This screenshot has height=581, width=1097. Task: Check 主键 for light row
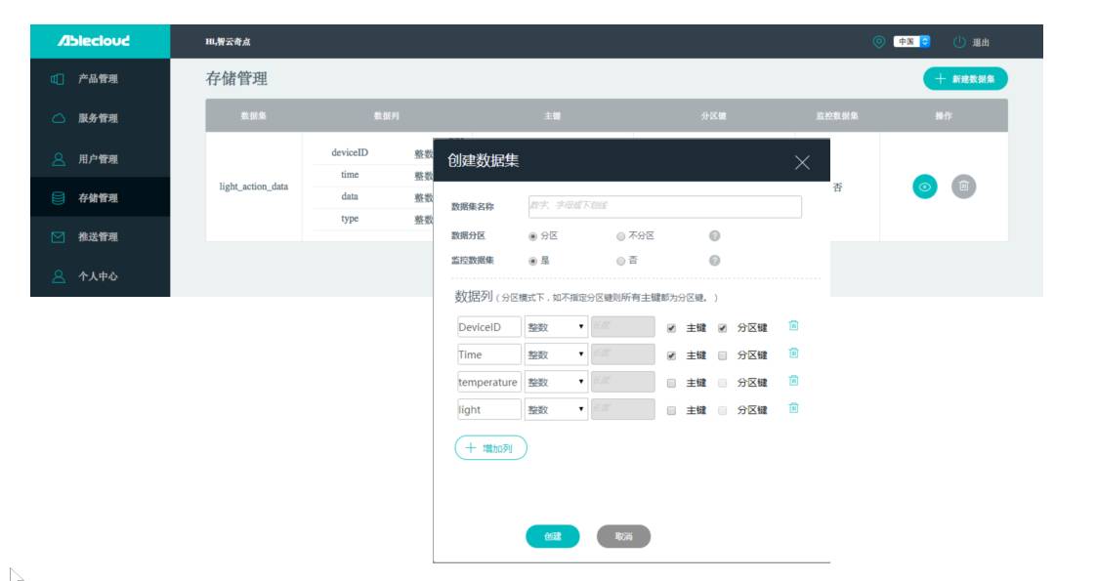pos(672,411)
